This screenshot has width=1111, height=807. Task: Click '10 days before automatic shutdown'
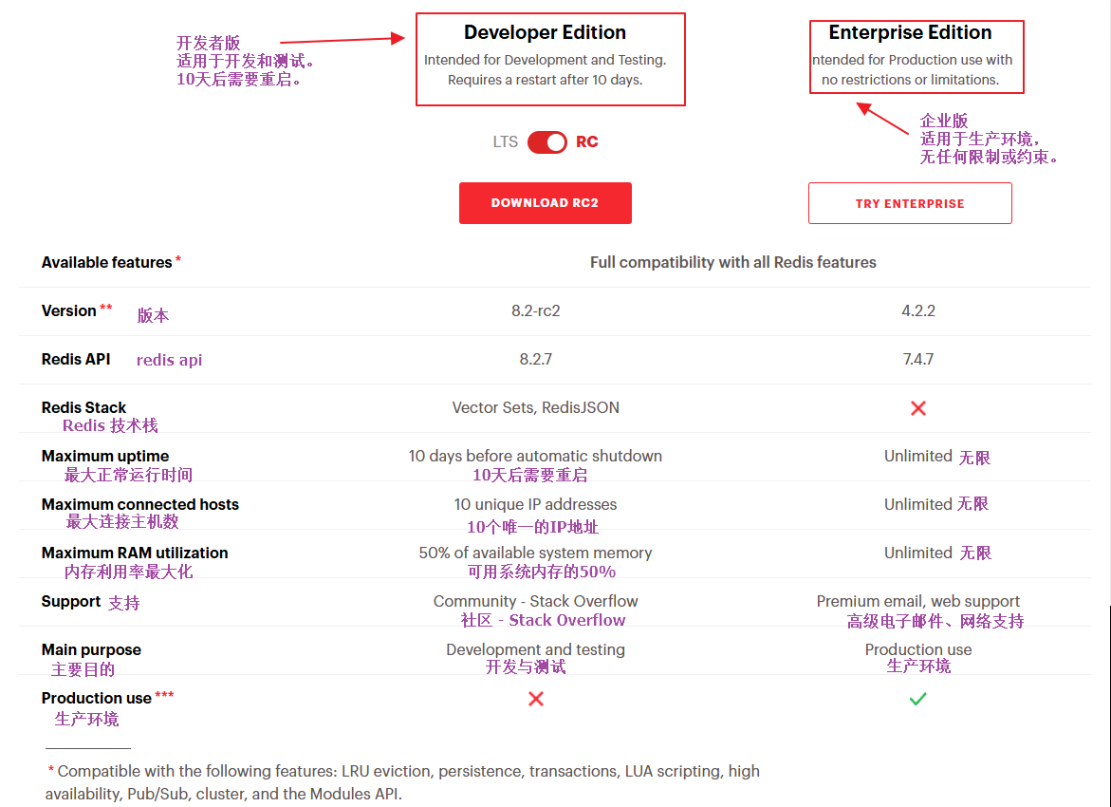point(536,456)
